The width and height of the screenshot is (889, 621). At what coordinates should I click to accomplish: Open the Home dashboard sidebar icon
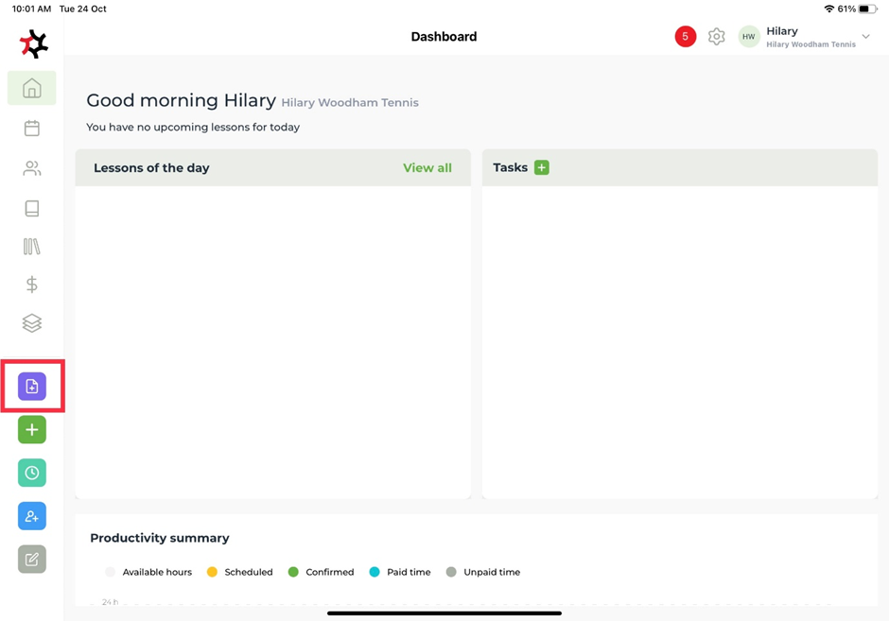coord(32,89)
